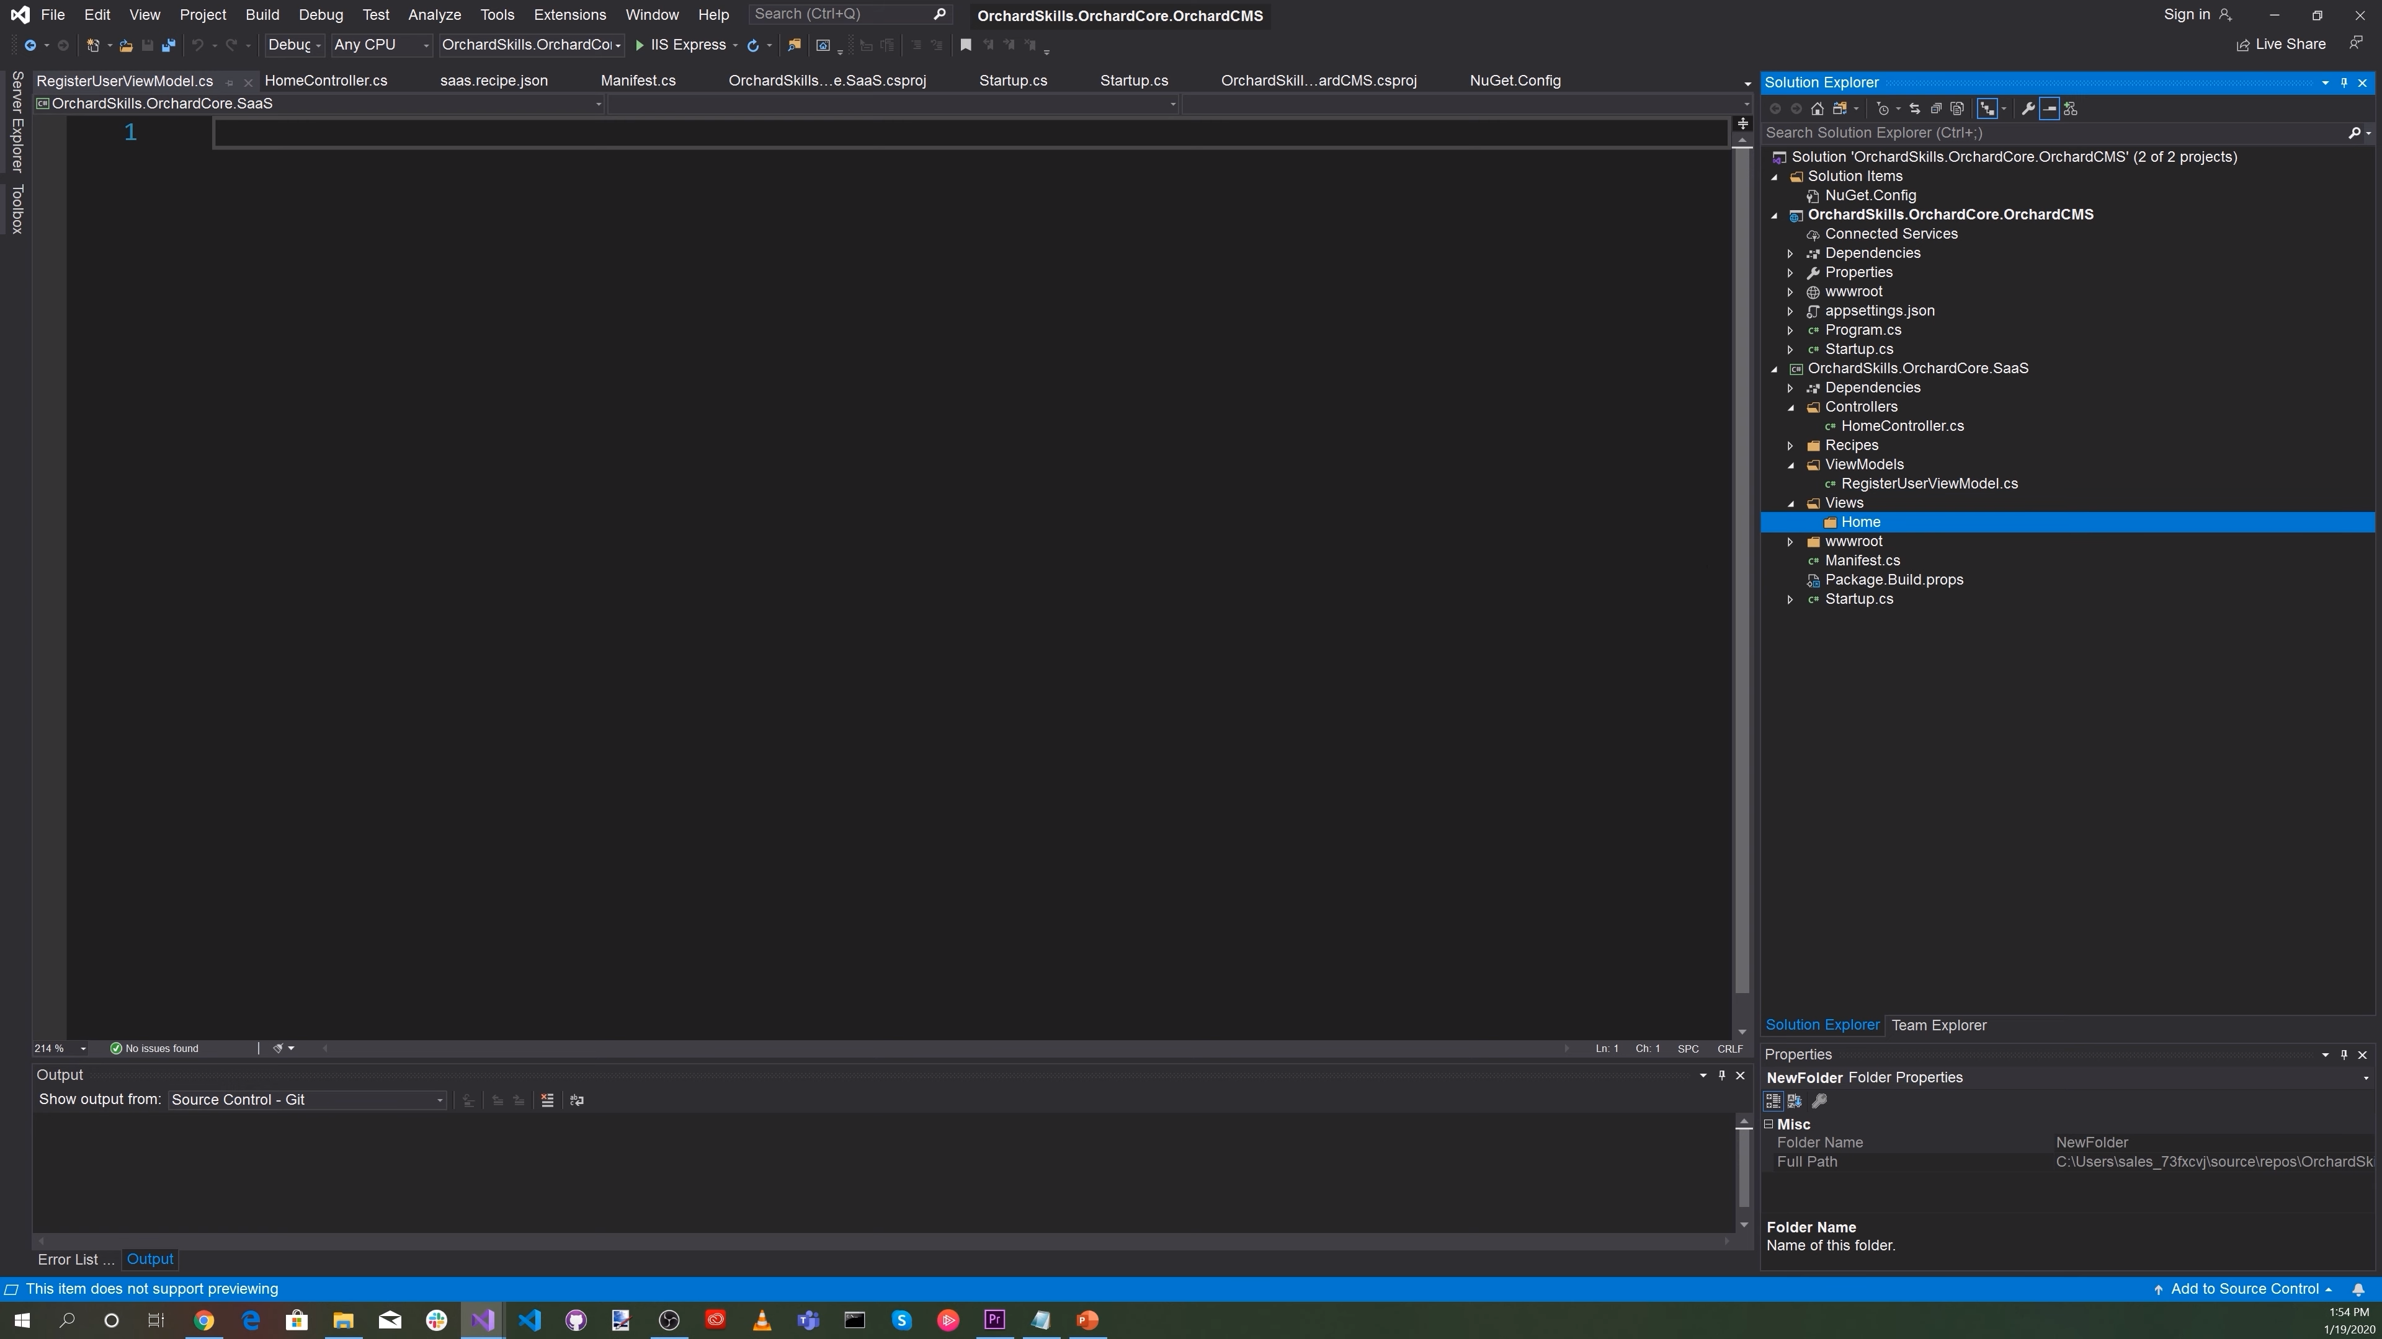Viewport: 2382px width, 1339px height.
Task: Open the Analyze menu
Action: pyautogui.click(x=435, y=15)
